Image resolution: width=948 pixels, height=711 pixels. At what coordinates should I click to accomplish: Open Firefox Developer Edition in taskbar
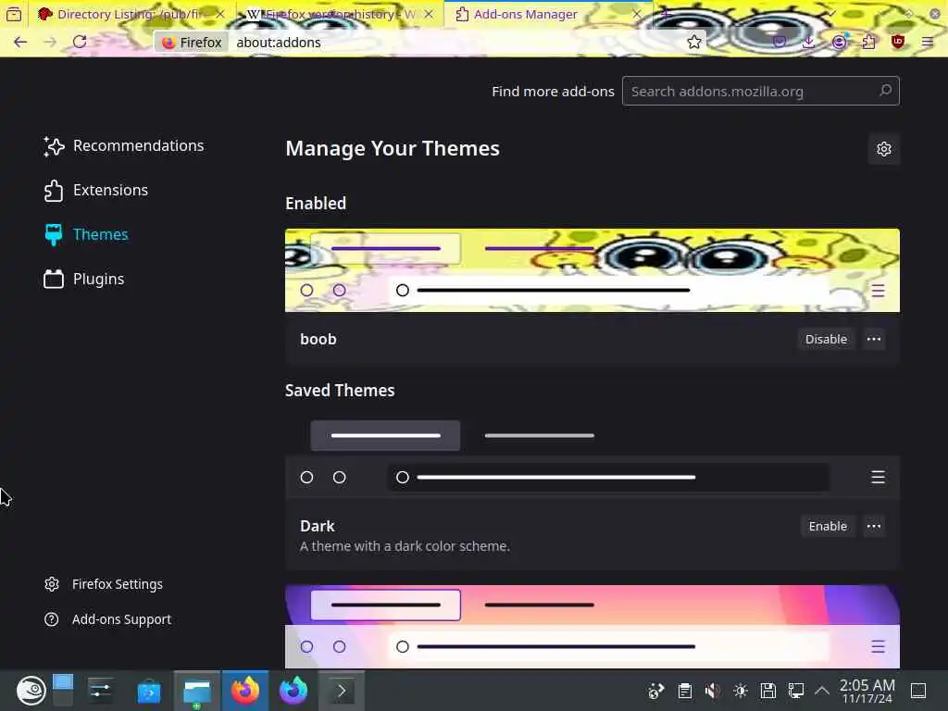(293, 691)
